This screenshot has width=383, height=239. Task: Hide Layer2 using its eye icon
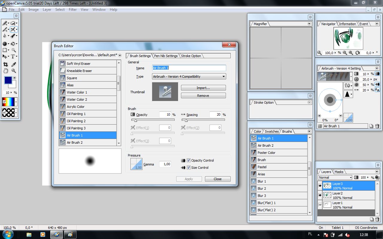pyautogui.click(x=320, y=195)
